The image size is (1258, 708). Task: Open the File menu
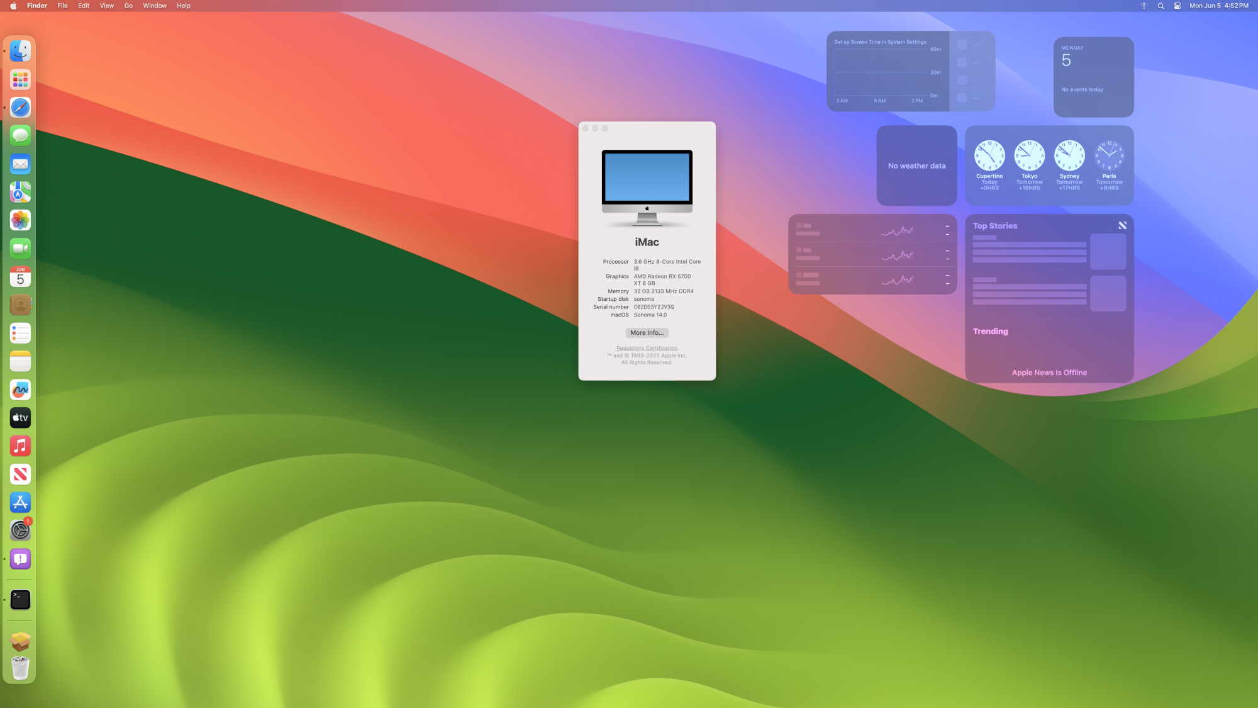[x=62, y=6]
